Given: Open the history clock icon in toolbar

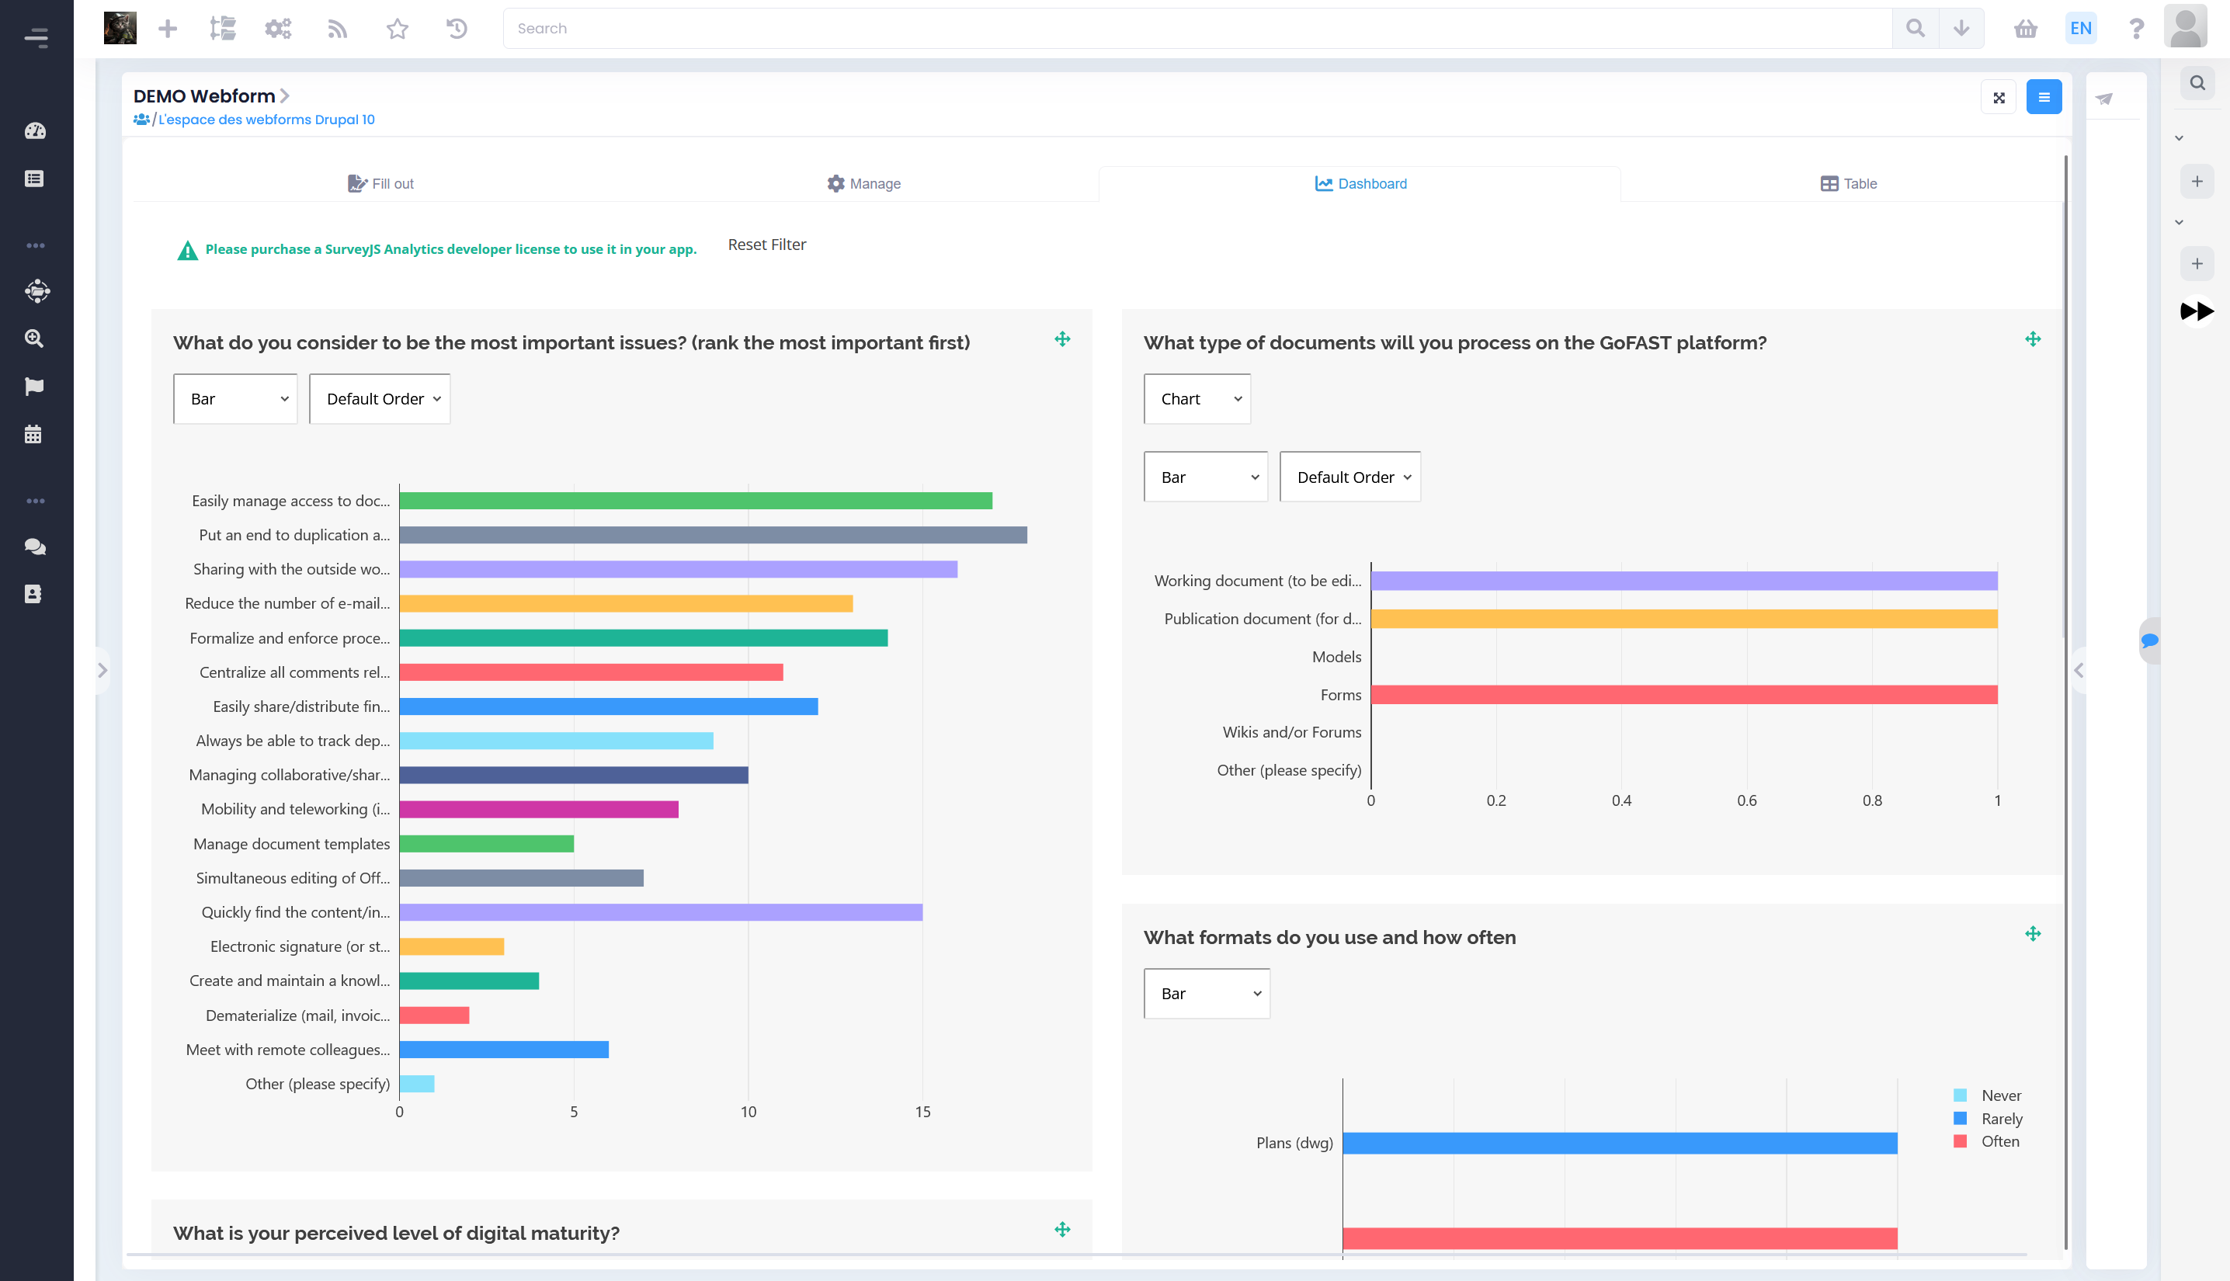Looking at the screenshot, I should pyautogui.click(x=457, y=29).
